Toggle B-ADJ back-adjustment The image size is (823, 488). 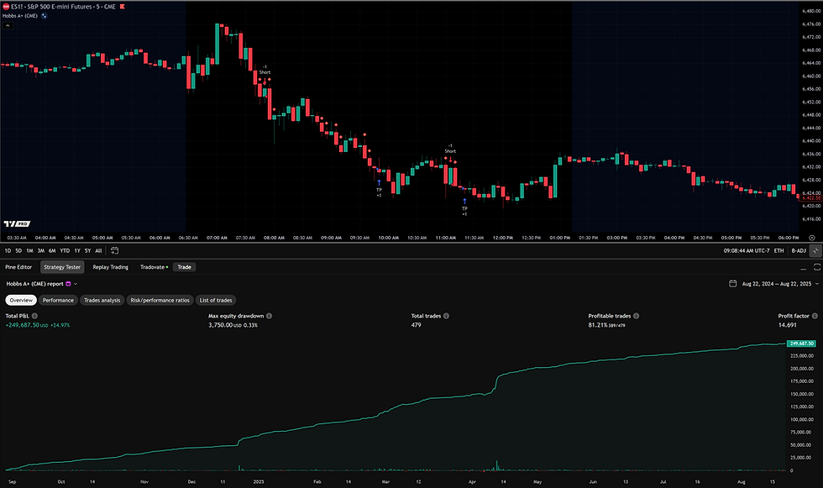[799, 251]
